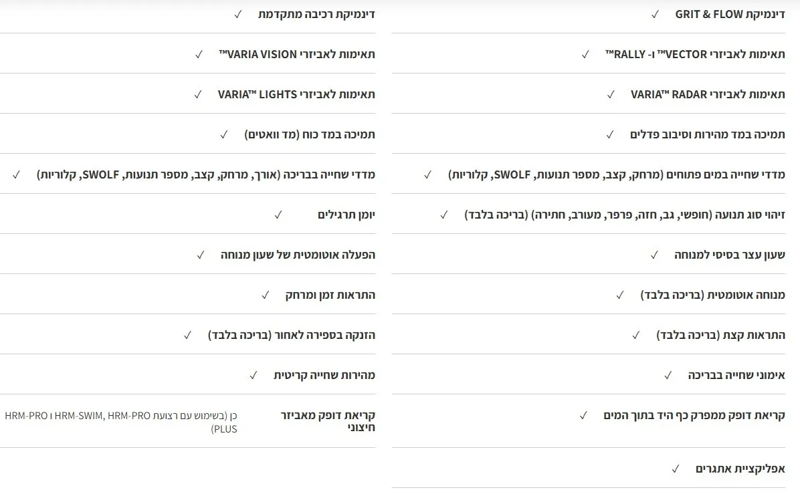Click the checkmark beside דינמיקת רכיבה מתקדמת
This screenshot has width=800, height=494.
coord(238,14)
